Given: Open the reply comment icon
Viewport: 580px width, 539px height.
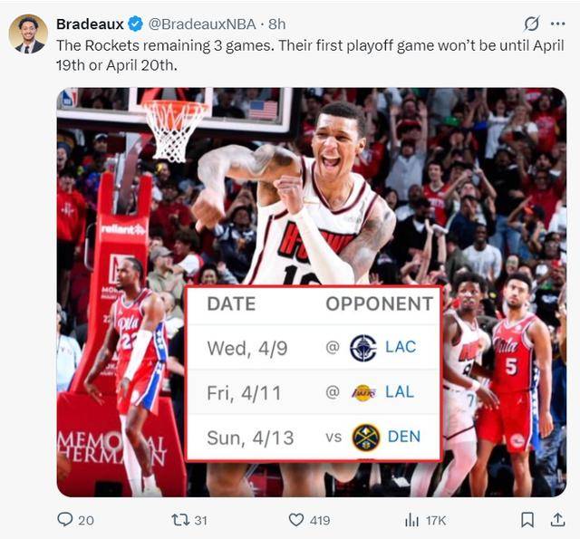Looking at the screenshot, I should (x=65, y=519).
